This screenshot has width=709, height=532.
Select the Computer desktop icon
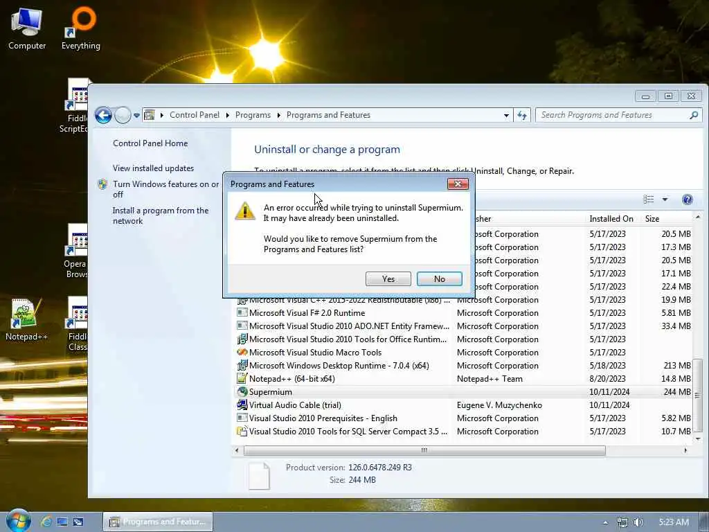pos(27,28)
